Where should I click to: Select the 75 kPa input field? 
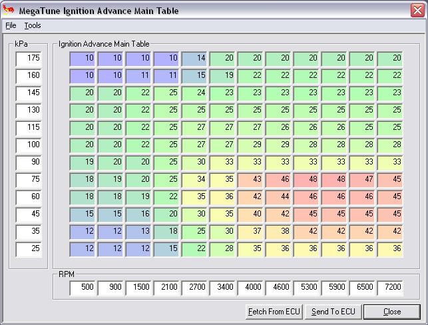click(x=29, y=180)
